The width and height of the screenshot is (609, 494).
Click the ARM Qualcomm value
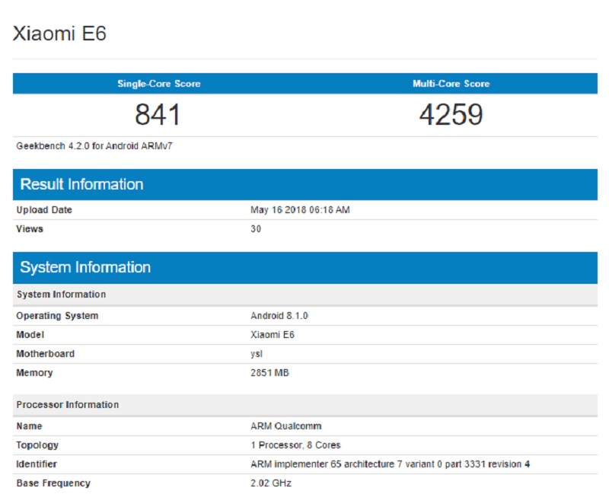tap(286, 426)
